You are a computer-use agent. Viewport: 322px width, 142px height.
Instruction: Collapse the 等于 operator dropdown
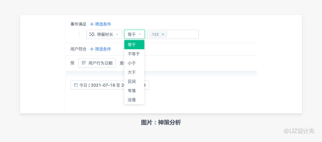tap(140, 34)
